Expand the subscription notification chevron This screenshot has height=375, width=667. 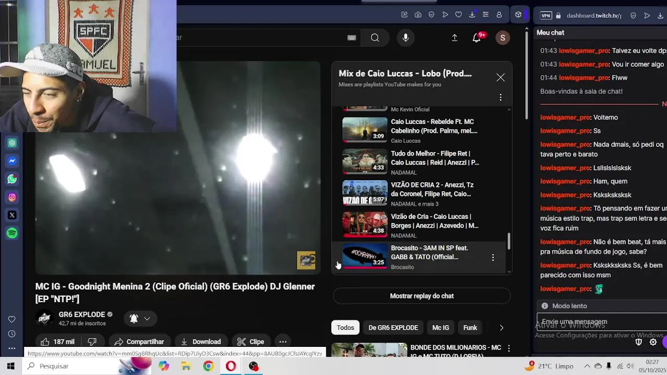pos(147,319)
